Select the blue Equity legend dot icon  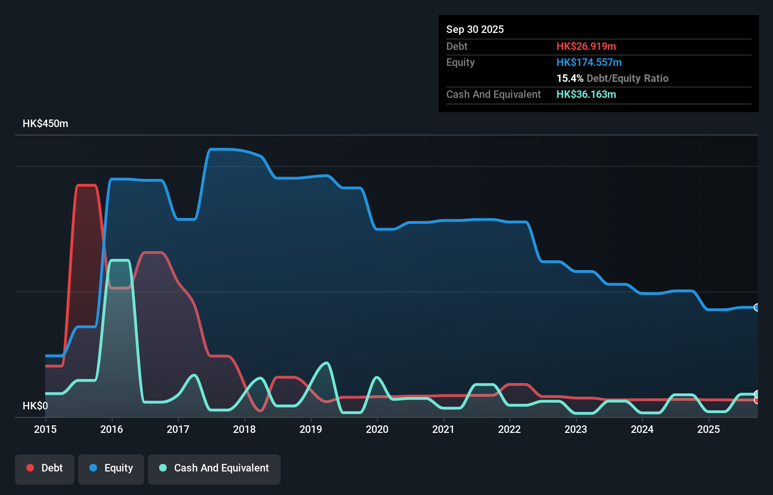coord(93,468)
